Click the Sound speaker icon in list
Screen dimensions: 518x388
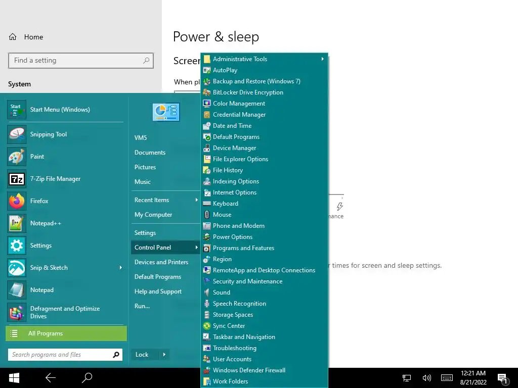(207, 293)
